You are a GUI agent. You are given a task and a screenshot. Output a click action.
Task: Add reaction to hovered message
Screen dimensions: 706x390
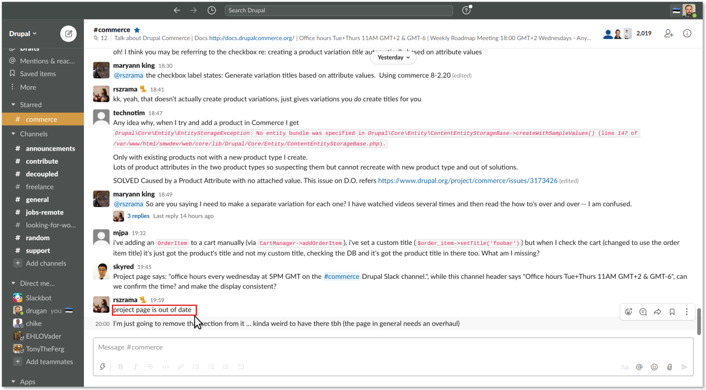click(x=629, y=312)
